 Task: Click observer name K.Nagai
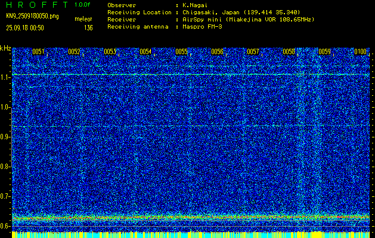coord(195,5)
